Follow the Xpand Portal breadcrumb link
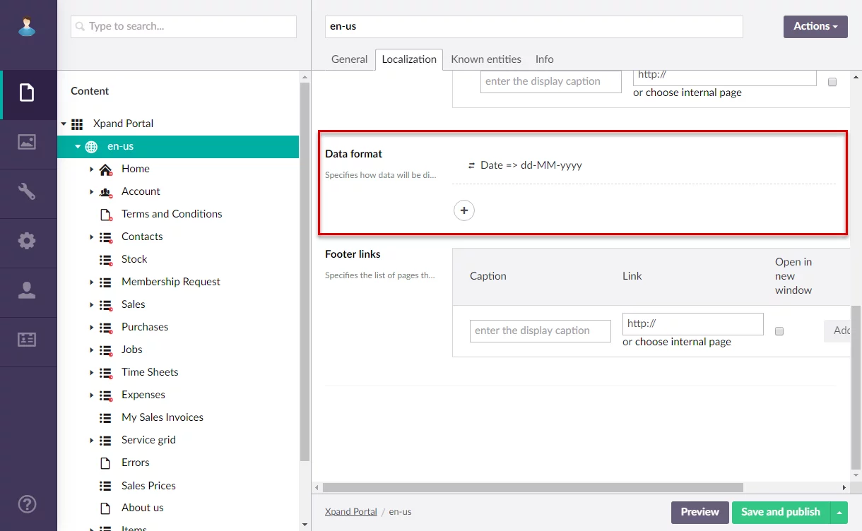The width and height of the screenshot is (862, 531). point(350,512)
